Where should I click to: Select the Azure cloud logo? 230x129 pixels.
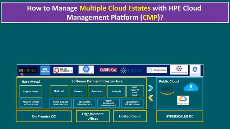pyautogui.click(x=191, y=87)
